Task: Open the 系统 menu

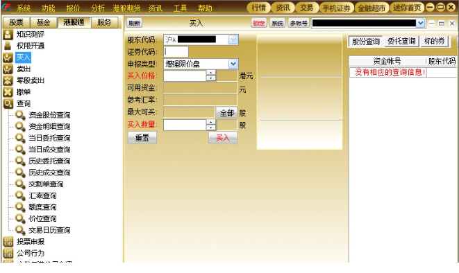Action: coord(24,8)
